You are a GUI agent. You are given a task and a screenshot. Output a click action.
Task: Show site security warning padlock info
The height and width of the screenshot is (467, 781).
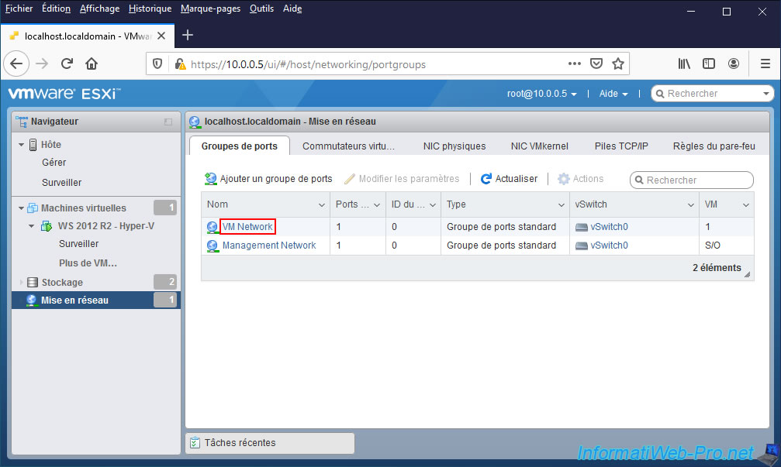[x=180, y=64]
